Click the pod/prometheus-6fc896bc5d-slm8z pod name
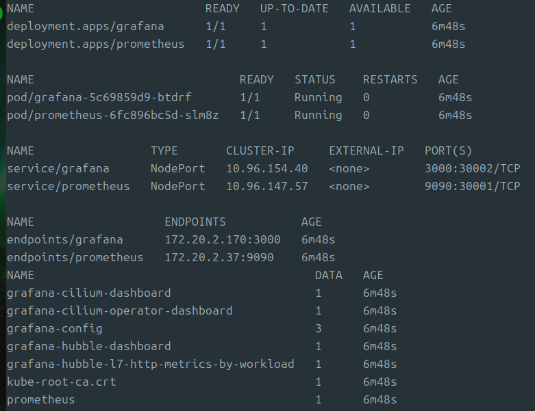 [x=112, y=116]
